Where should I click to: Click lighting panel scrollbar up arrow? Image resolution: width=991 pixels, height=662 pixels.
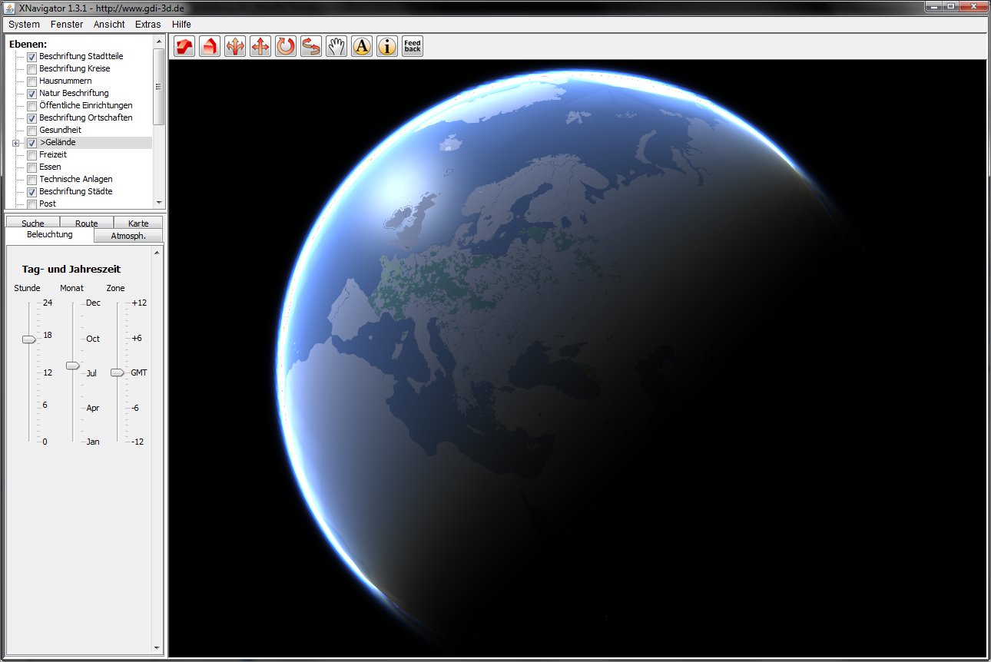point(157,253)
